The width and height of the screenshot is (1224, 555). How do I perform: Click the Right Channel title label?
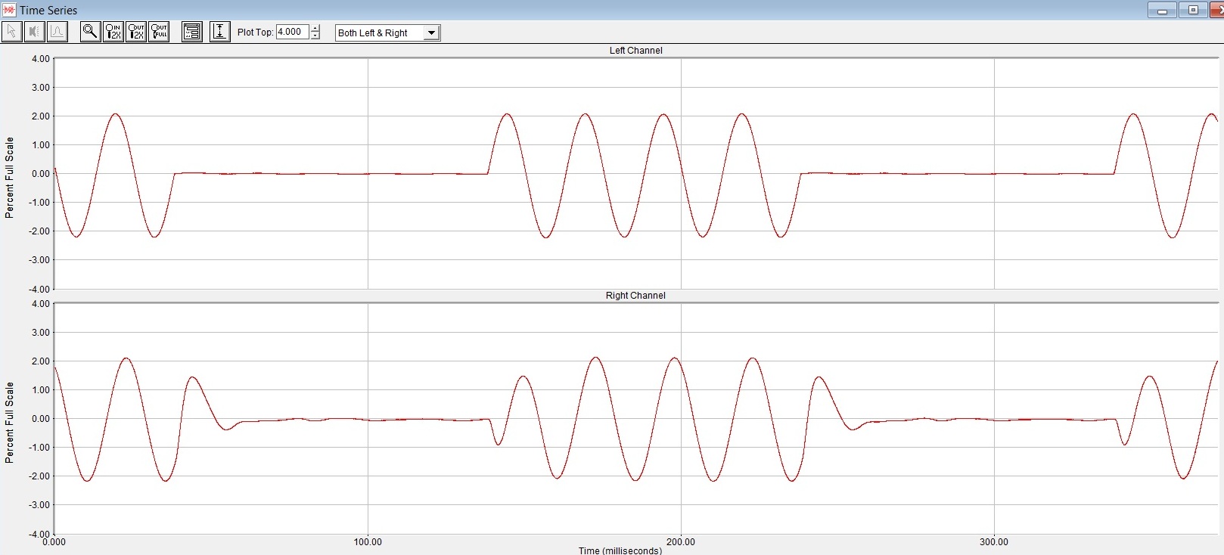click(635, 296)
